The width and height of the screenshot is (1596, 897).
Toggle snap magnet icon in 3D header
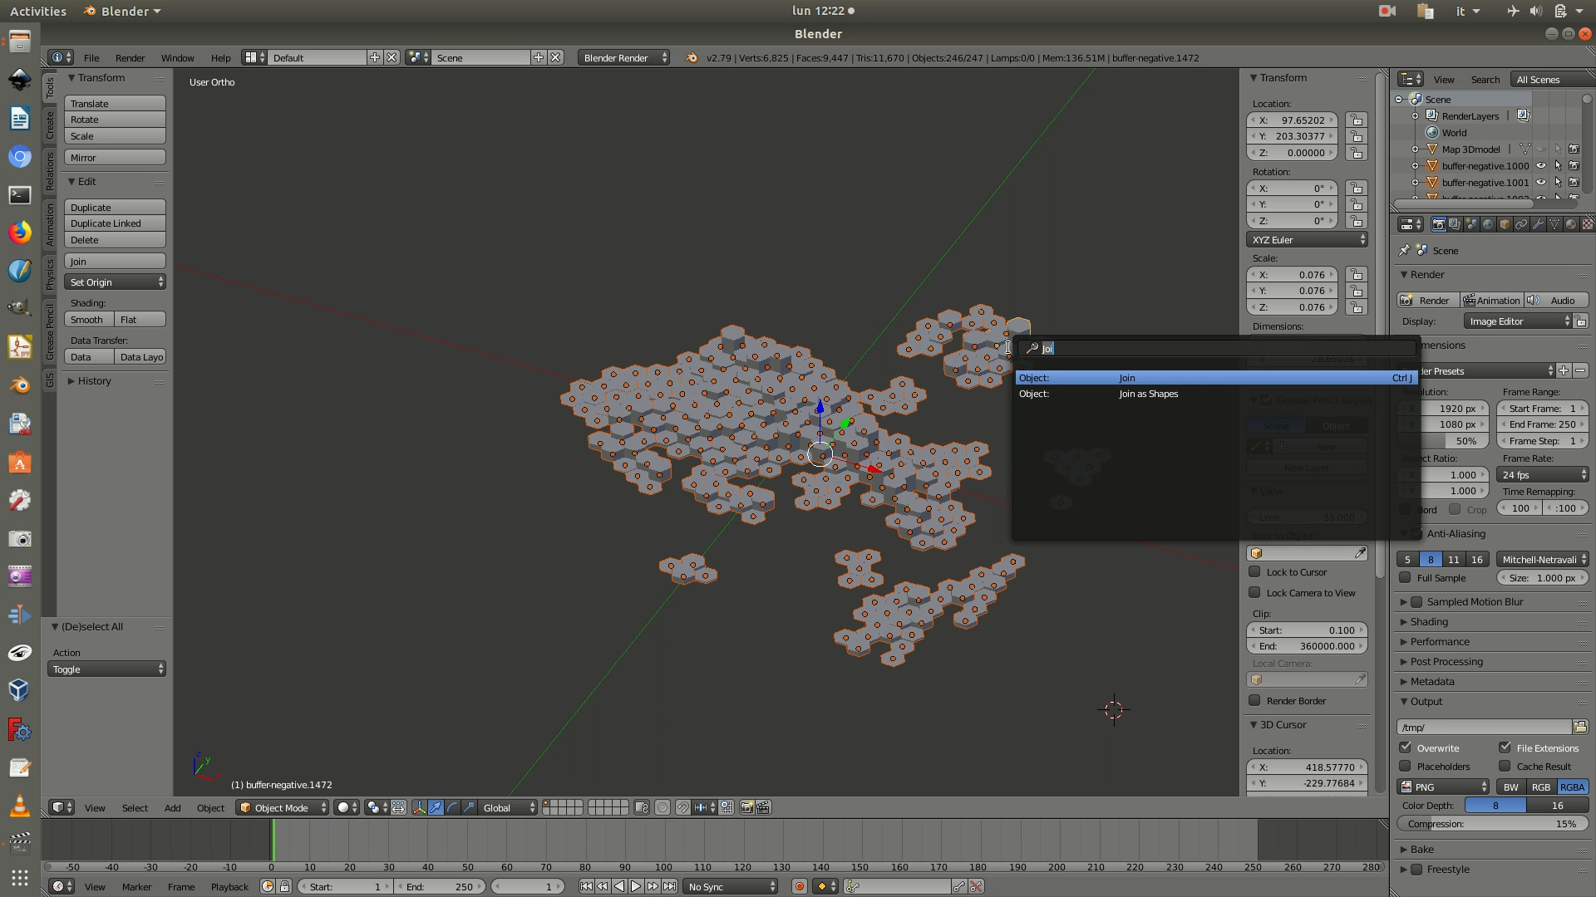pos(683,807)
